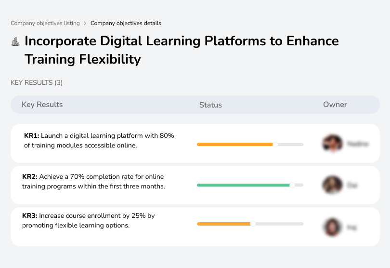Screen dimensions: 390x268
Task: Click the building icon beside the objective title
Action: tap(15, 41)
